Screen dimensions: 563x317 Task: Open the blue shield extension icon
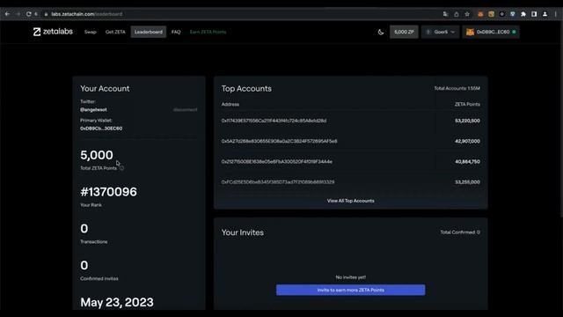click(x=513, y=14)
